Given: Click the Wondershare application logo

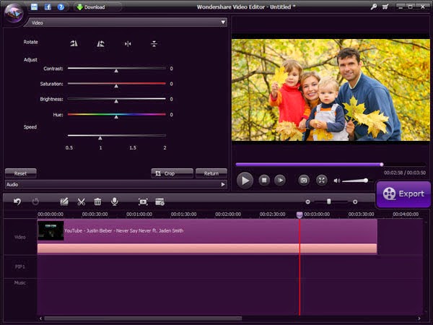Looking at the screenshot, I should point(14,13).
